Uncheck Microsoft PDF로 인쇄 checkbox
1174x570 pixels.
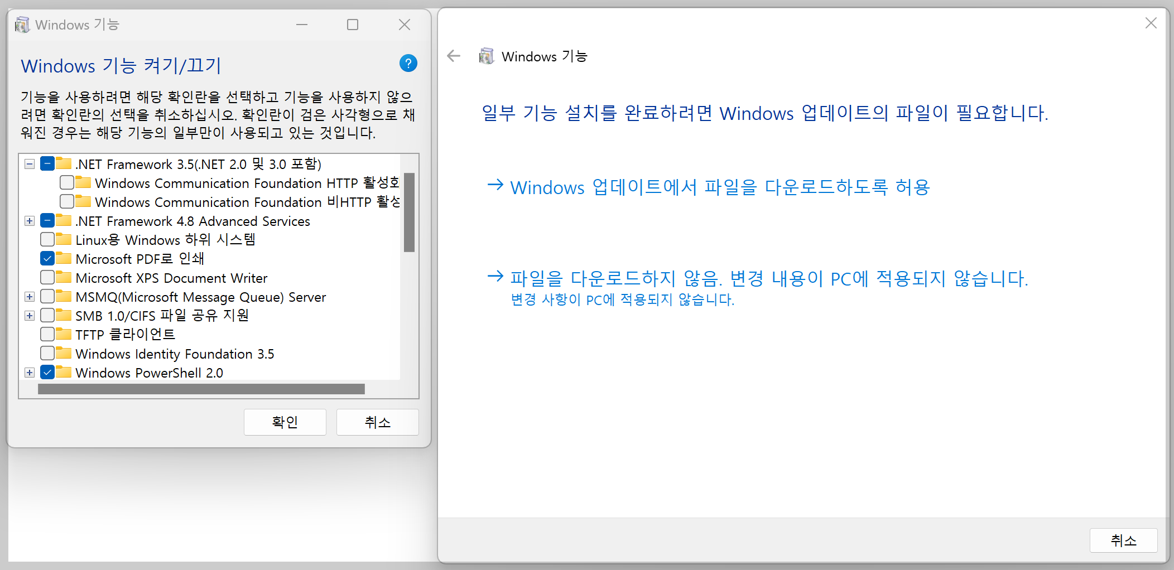coord(47,259)
